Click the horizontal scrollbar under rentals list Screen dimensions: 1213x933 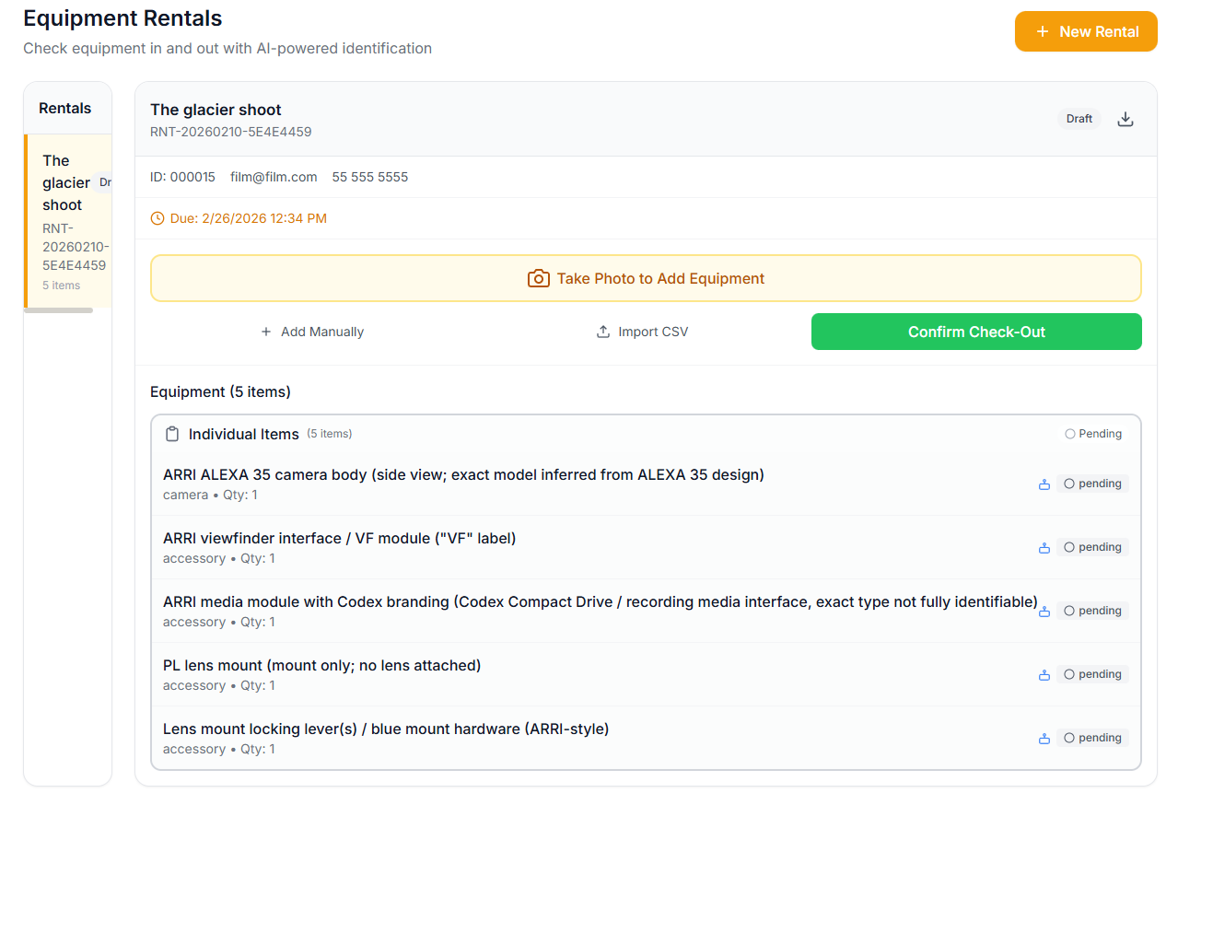click(x=58, y=310)
